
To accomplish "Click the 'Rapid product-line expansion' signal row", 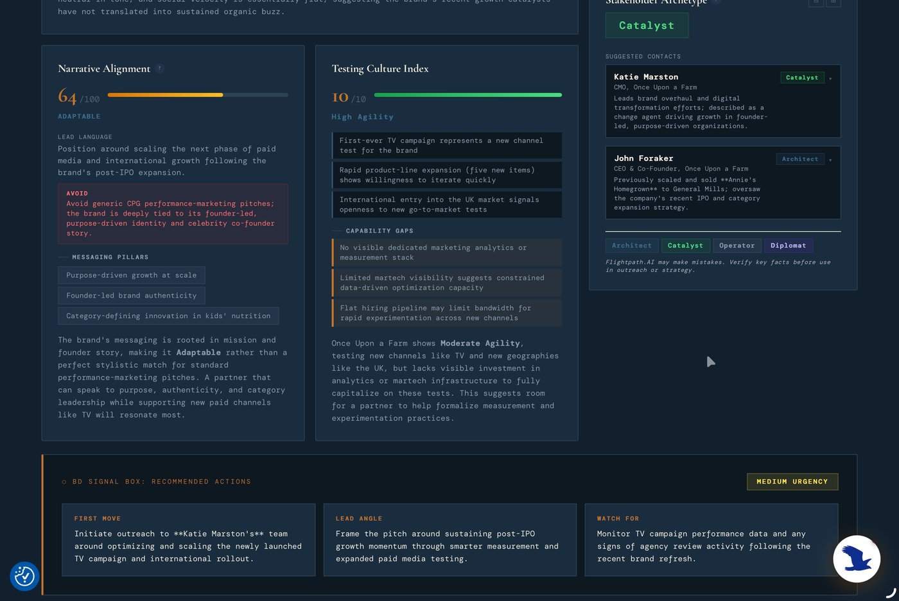I will coord(446,175).
